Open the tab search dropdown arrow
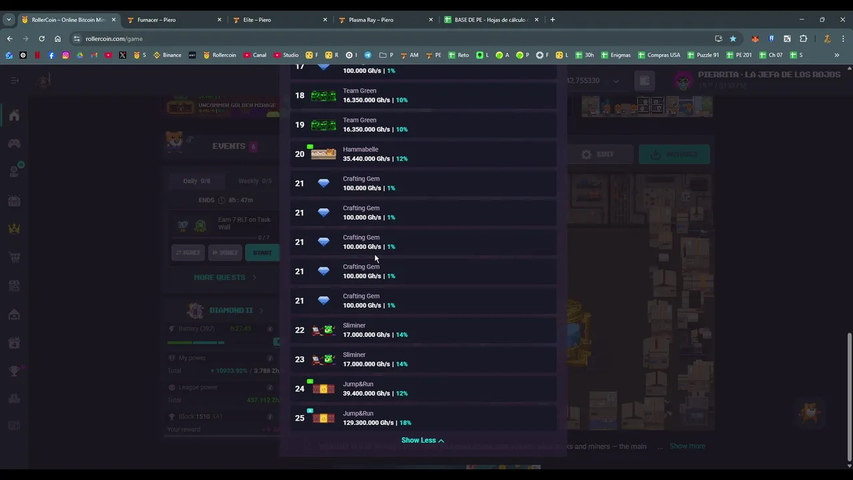 (9, 20)
